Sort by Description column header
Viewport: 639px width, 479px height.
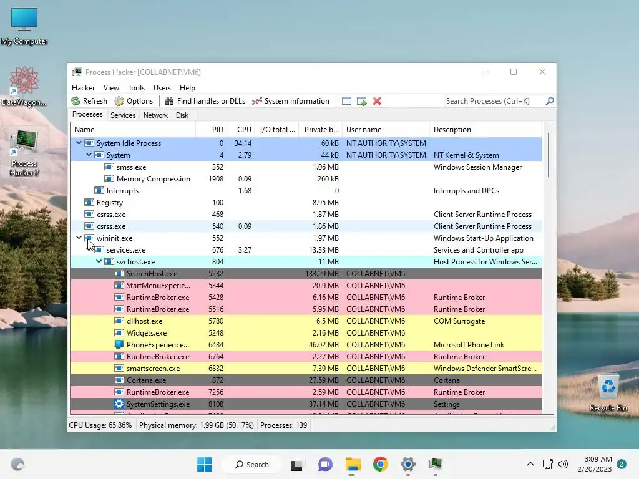[485, 130]
